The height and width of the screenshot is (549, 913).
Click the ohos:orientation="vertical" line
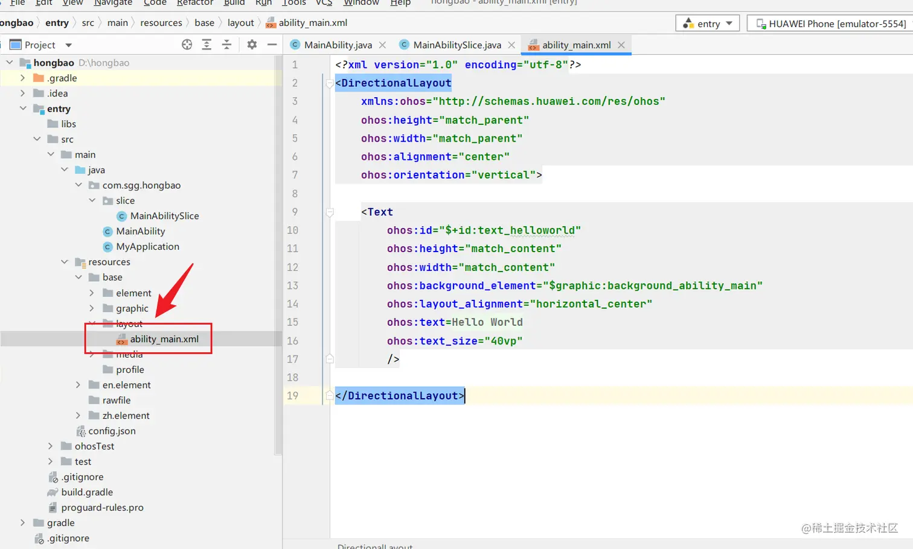click(451, 175)
